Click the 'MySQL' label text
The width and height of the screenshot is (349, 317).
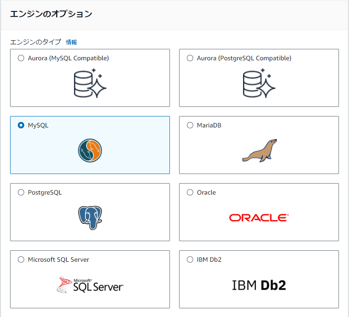click(x=38, y=125)
